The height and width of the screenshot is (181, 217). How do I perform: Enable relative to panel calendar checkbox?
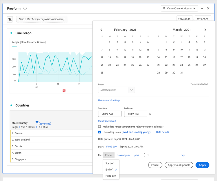[99, 127]
